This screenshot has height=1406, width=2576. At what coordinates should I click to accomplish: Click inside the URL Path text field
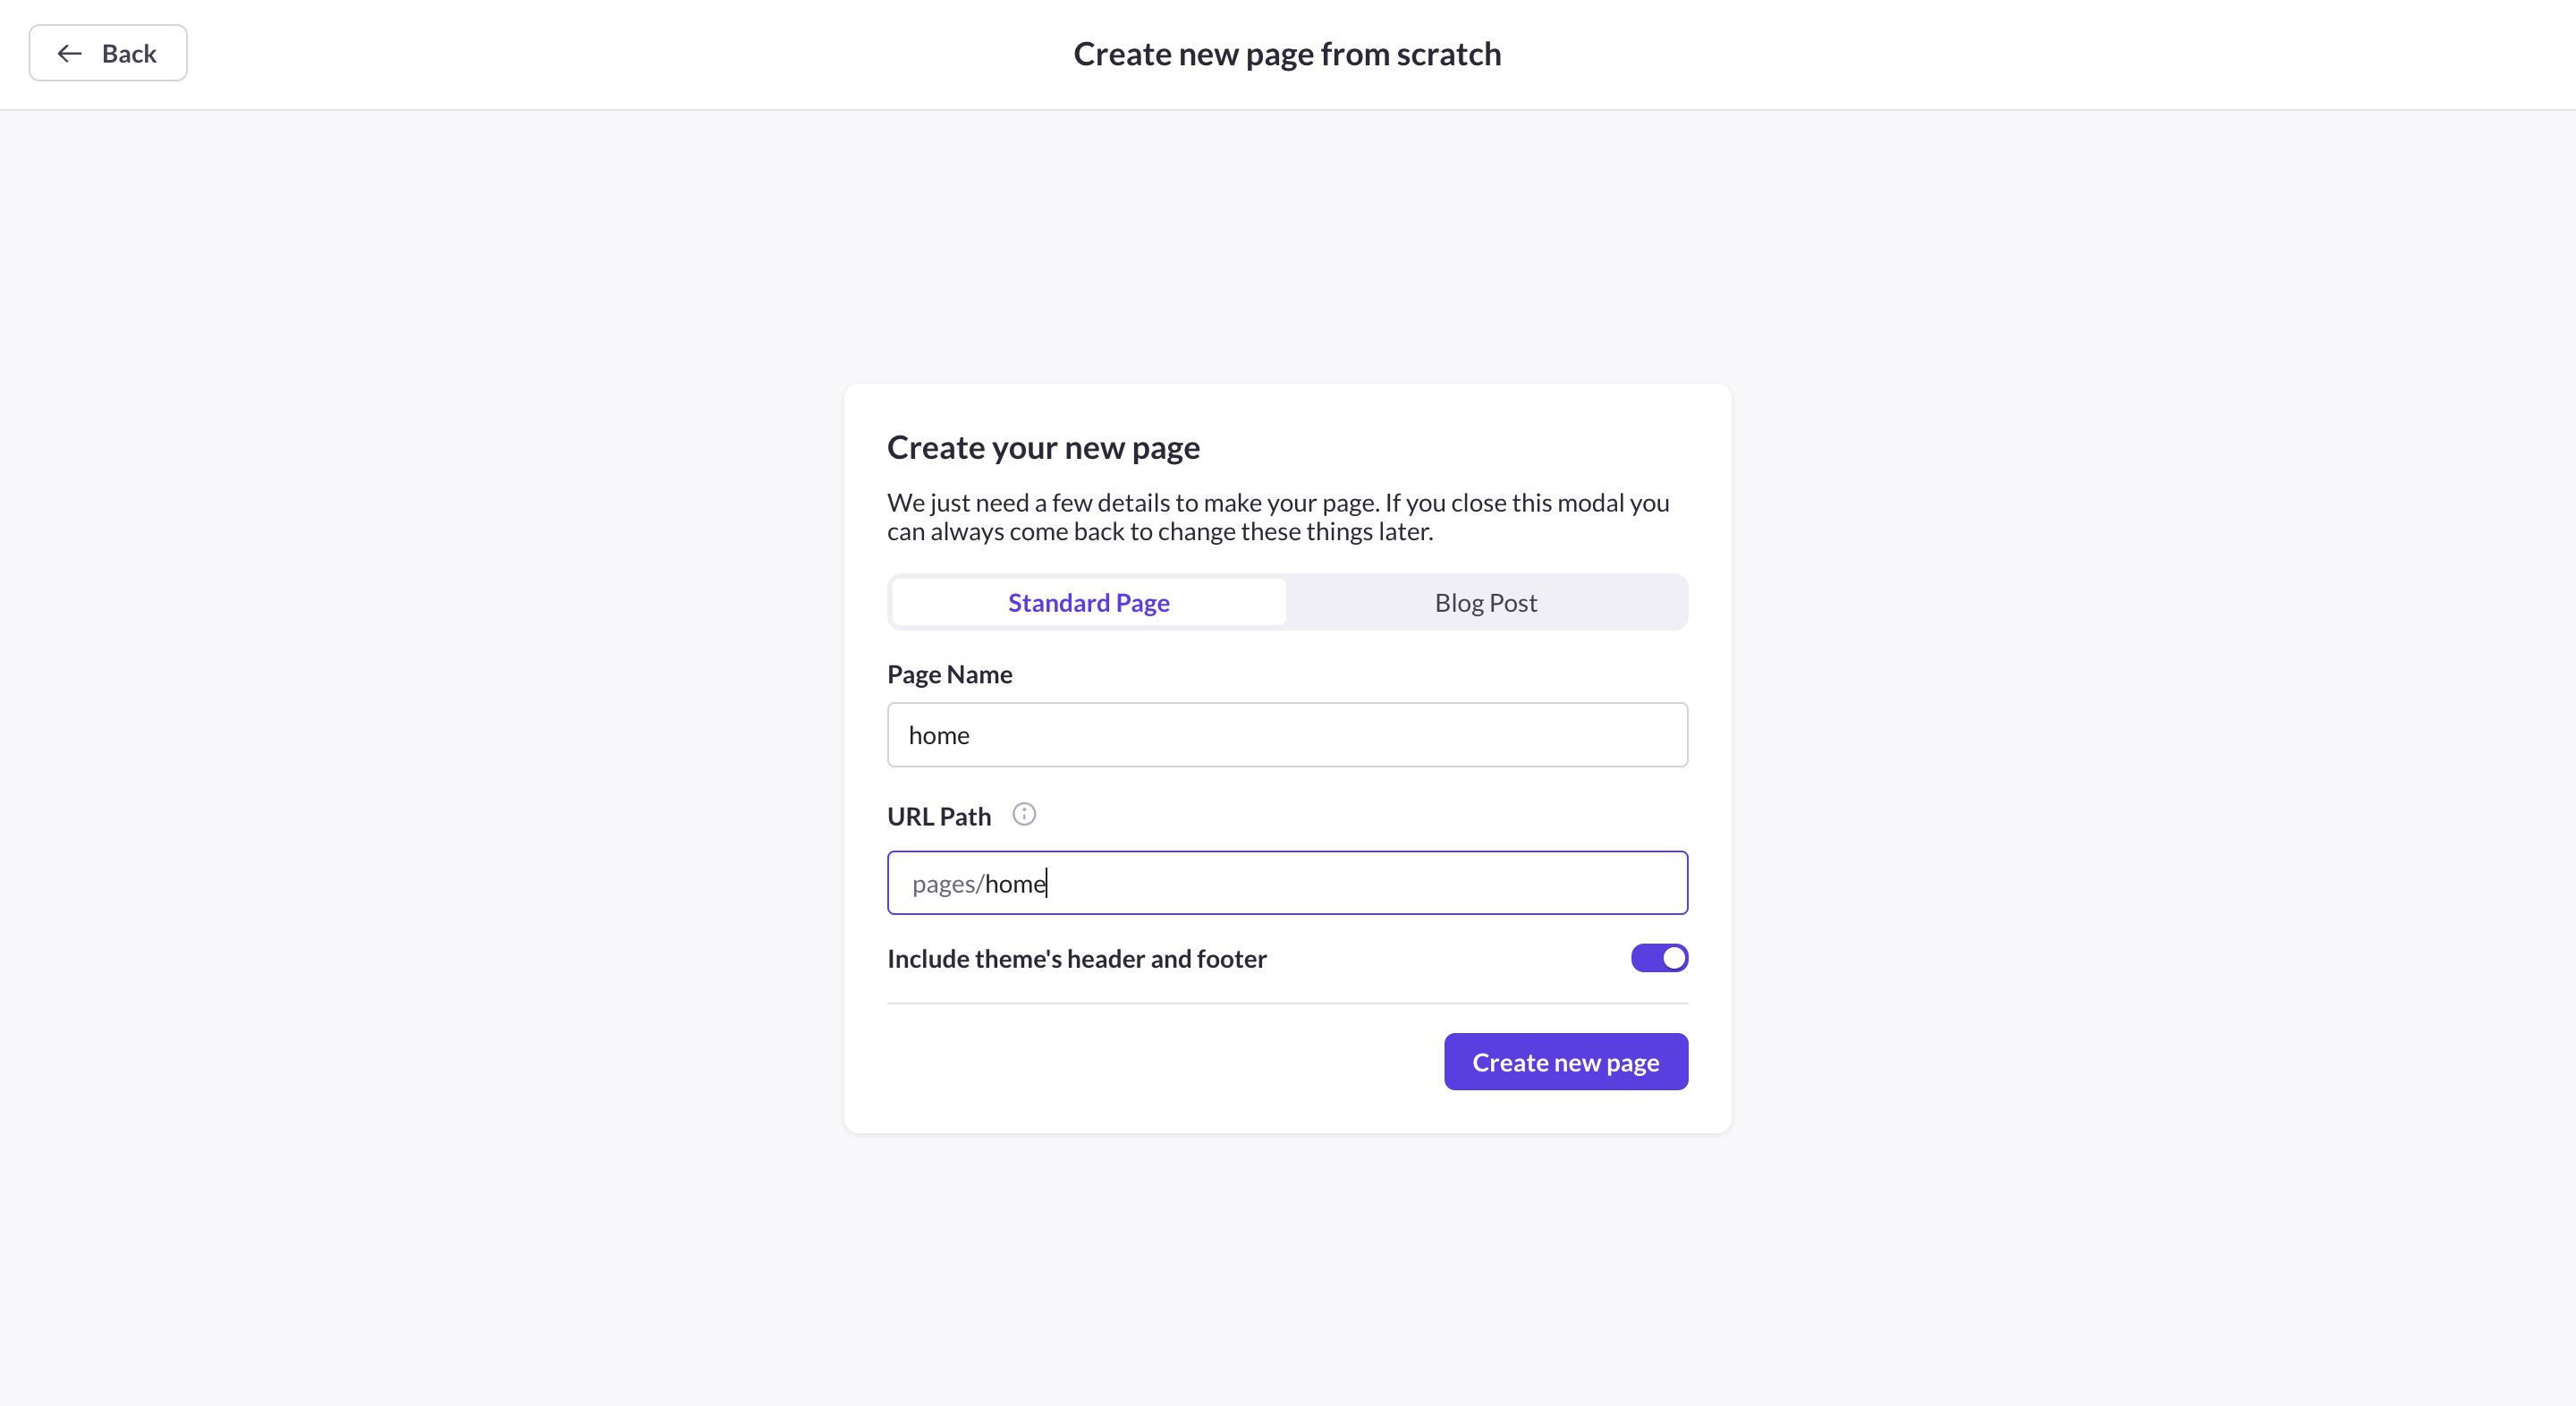[x=1288, y=883]
